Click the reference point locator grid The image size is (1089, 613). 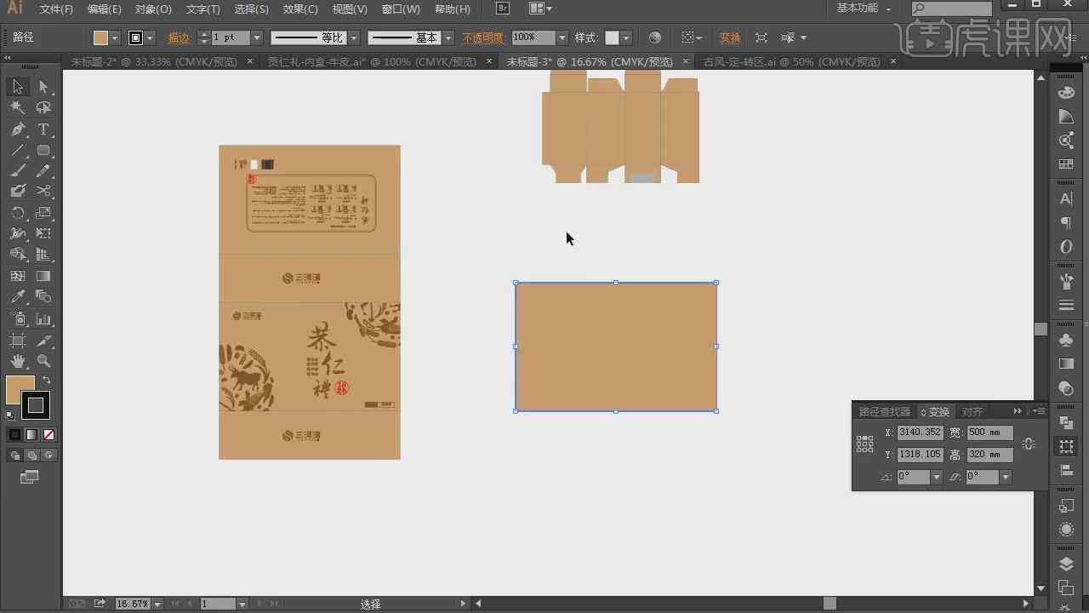click(865, 444)
